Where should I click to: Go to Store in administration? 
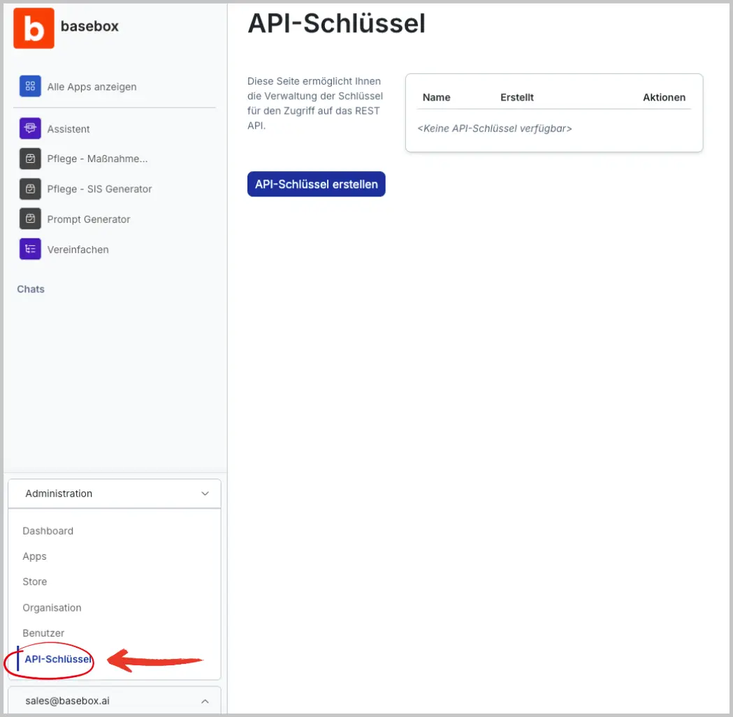(x=34, y=581)
